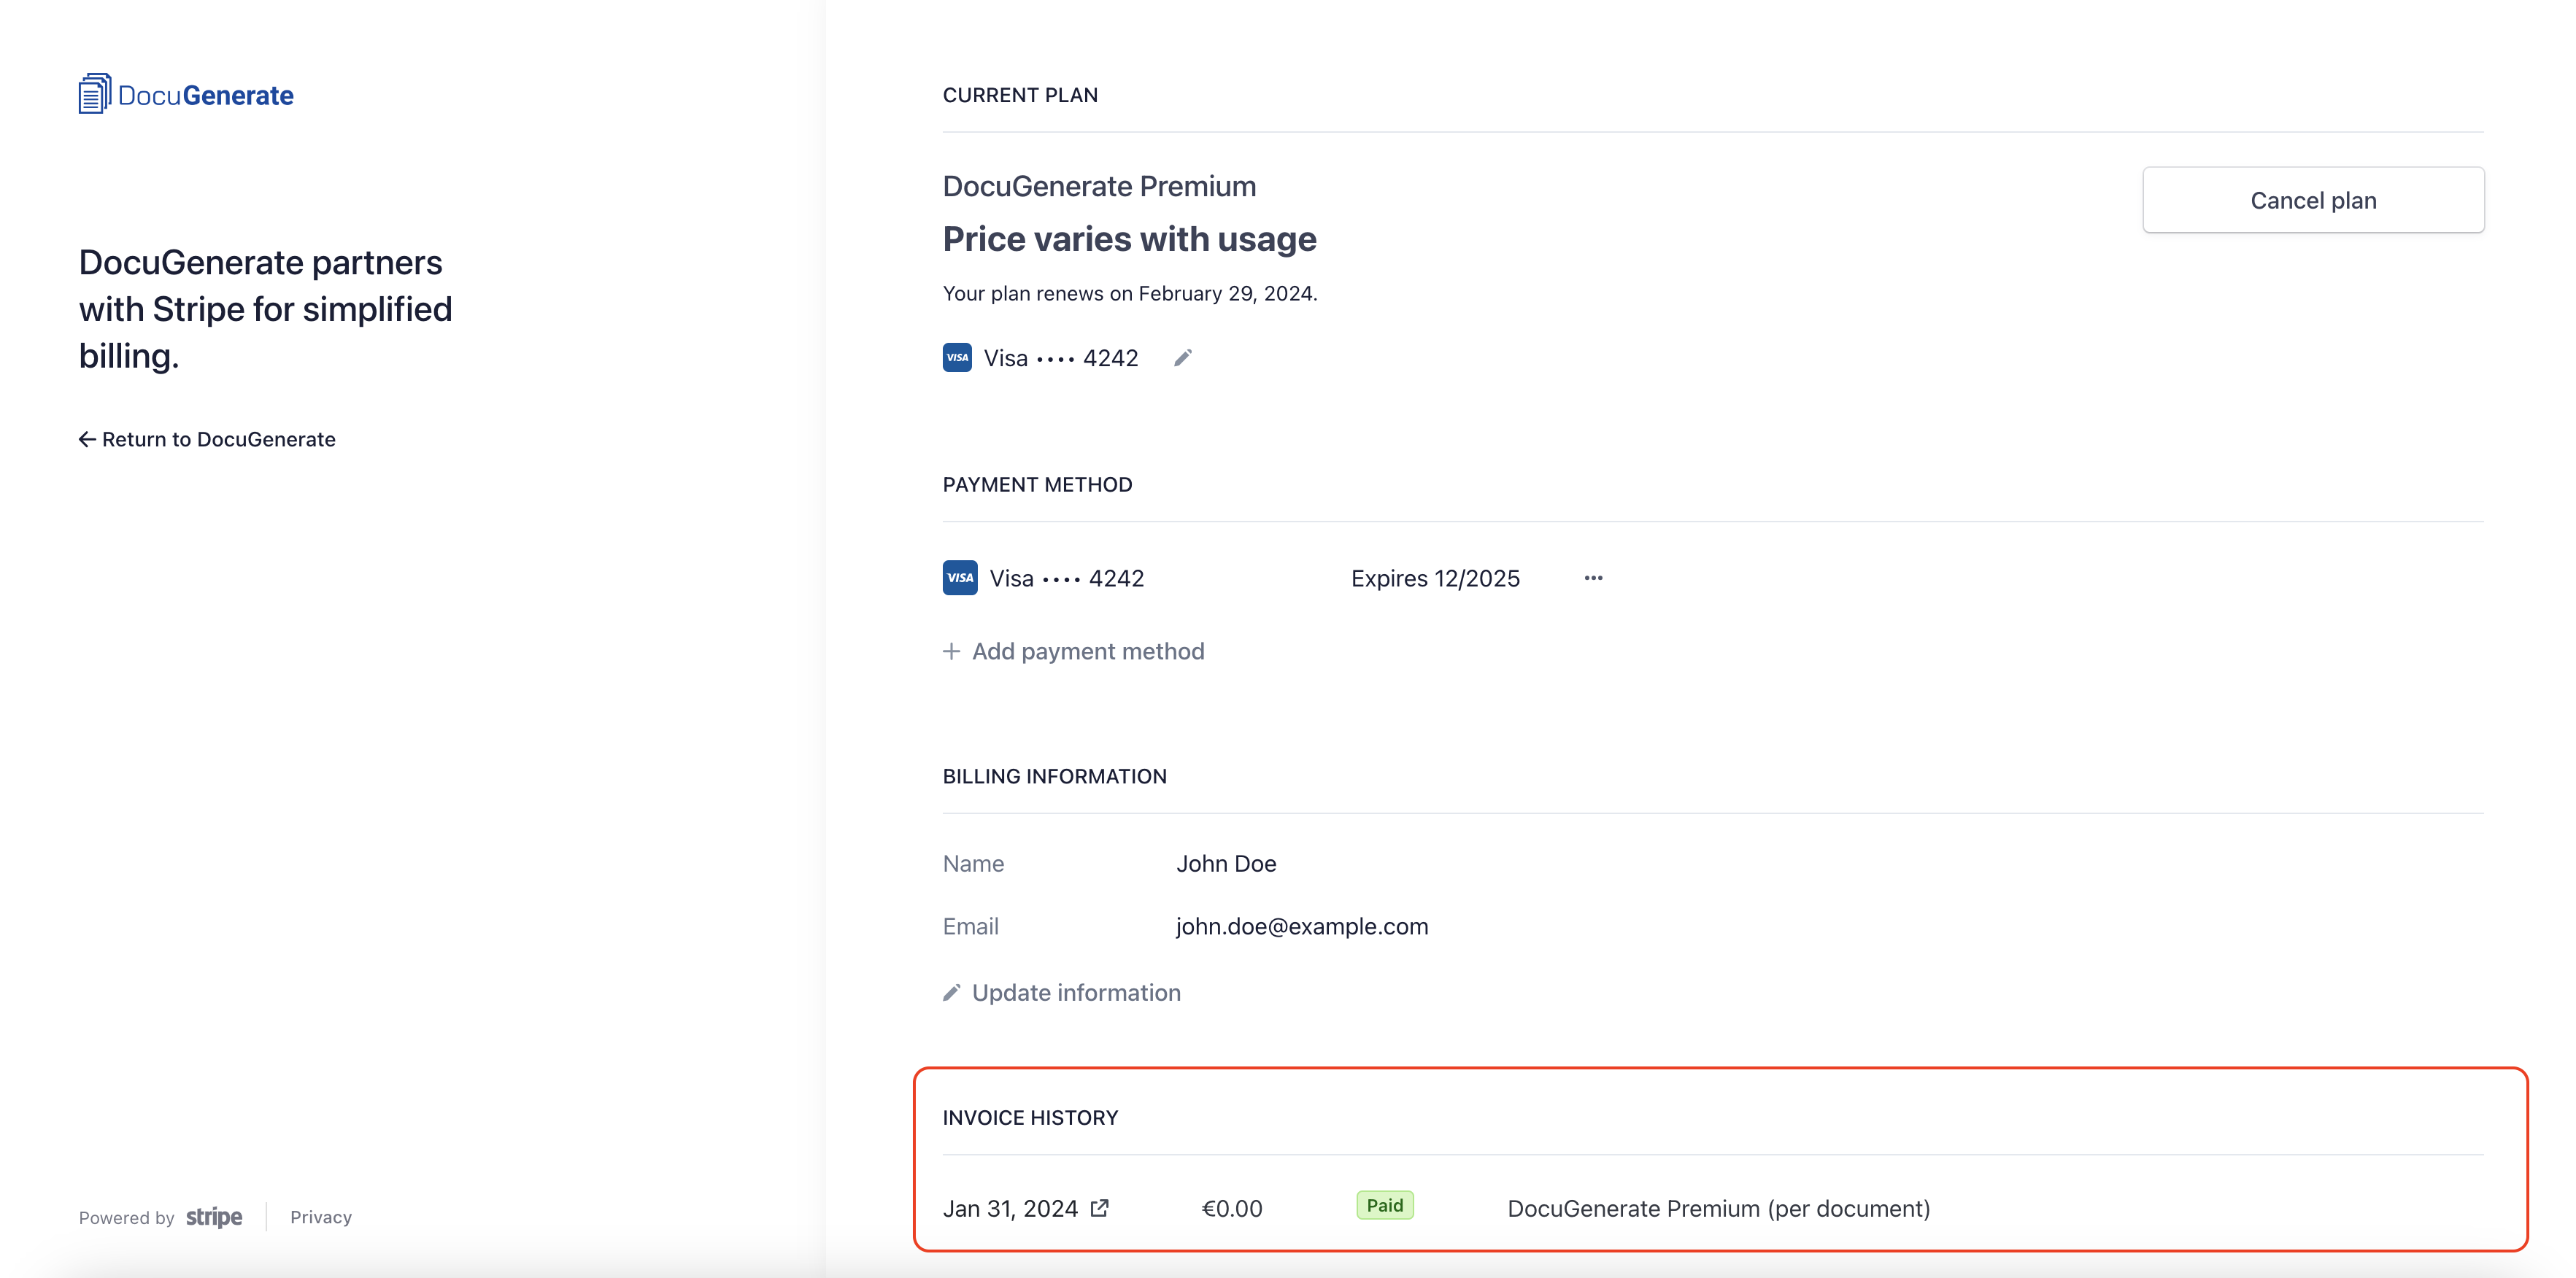Viewport: 2576px width, 1278px height.
Task: Click the back arrow beside Return to DocuGenerate
Action: click(86, 438)
